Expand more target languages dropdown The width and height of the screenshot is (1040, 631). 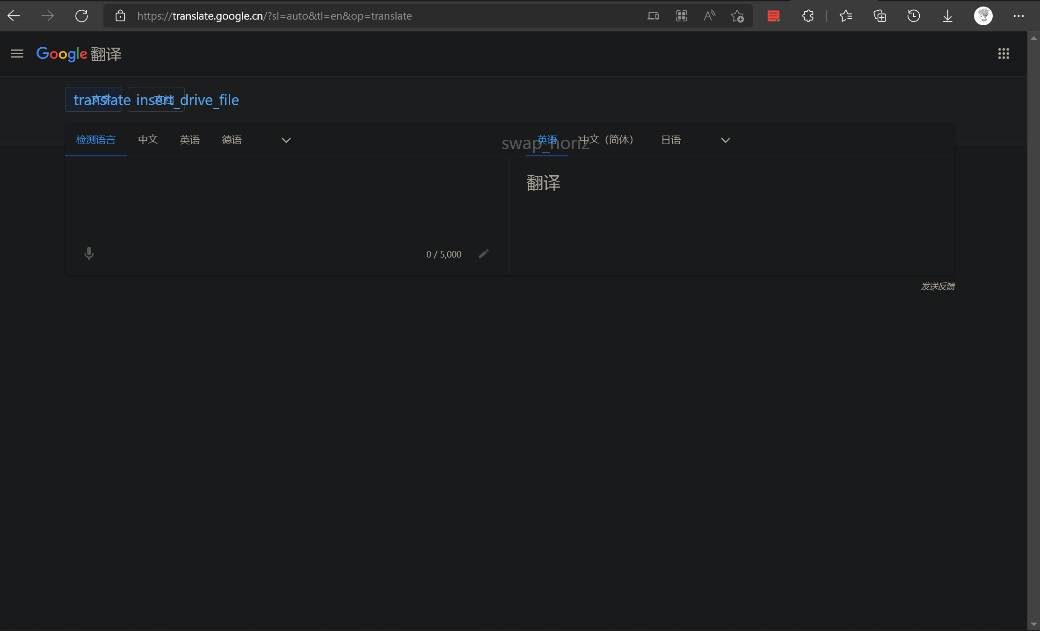coord(725,140)
